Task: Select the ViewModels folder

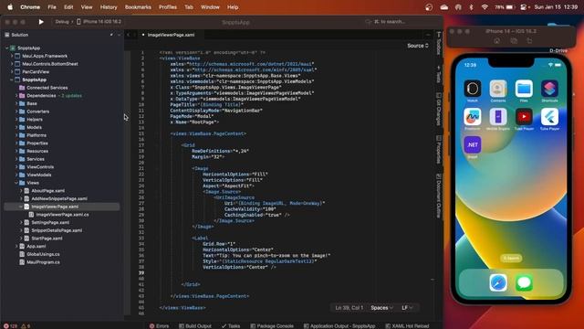Action: 38,175
